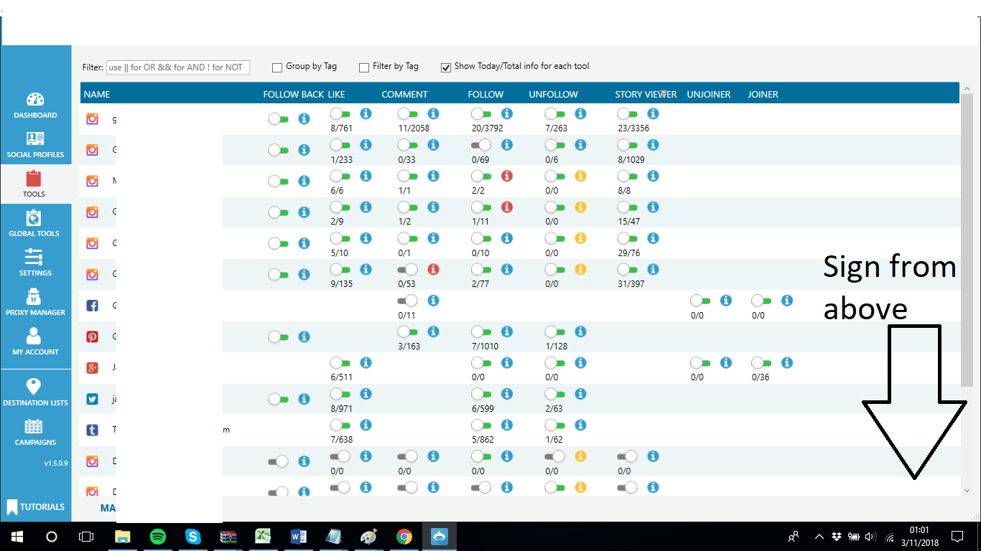The width and height of the screenshot is (981, 551).
Task: Open the Settings section
Action: (34, 263)
